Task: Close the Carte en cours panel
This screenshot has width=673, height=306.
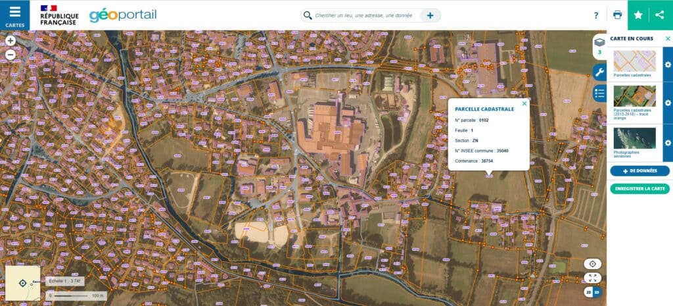Action: [x=668, y=39]
